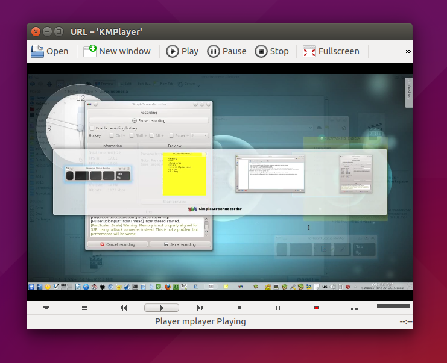447x363 pixels.
Task: Click the red record icon
Action: pos(316,308)
